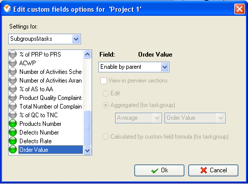Click the gray icon beside % of PRP to PRS
The image size is (248, 184).
tap(13, 54)
